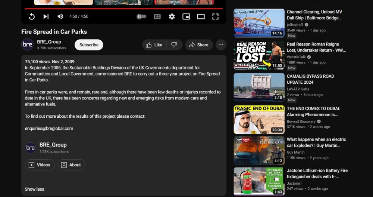This screenshot has width=373, height=197.
Task: Click the BRE_Group avatar in the description
Action: pyautogui.click(x=31, y=148)
